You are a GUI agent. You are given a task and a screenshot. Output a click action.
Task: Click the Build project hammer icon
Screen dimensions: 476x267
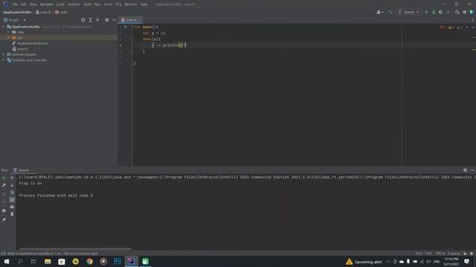tap(390, 12)
